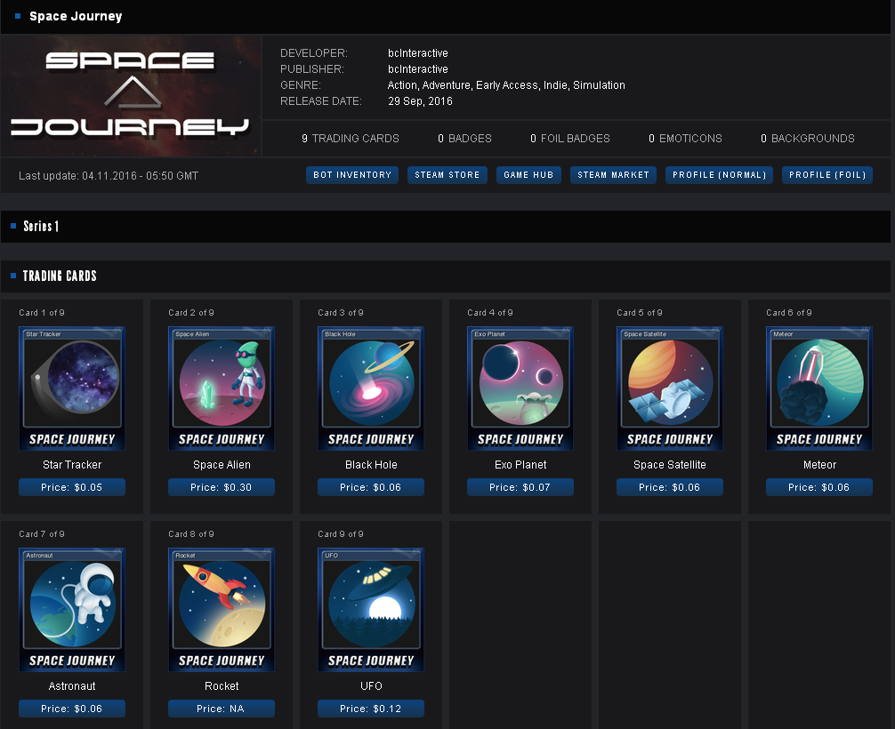Open the Bot Inventory button
The width and height of the screenshot is (895, 729).
click(x=352, y=175)
